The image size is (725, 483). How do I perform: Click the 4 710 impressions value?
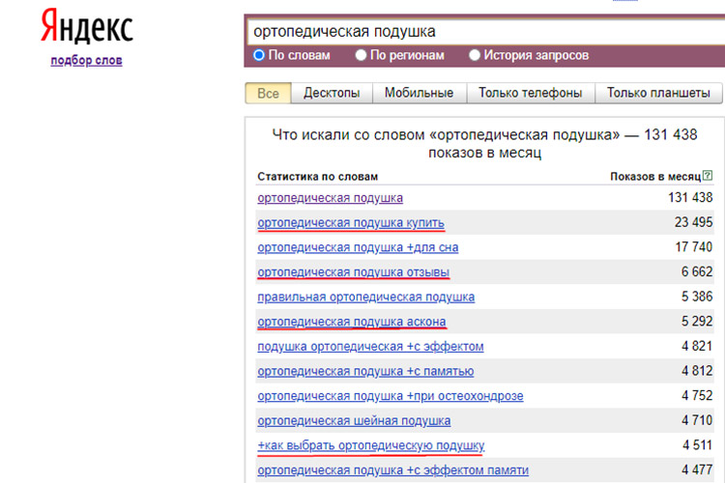(x=697, y=420)
